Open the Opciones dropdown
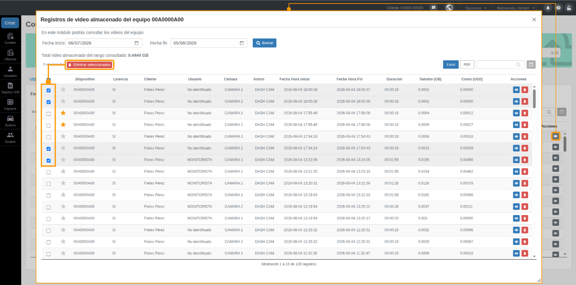The image size is (576, 285). 476,8
